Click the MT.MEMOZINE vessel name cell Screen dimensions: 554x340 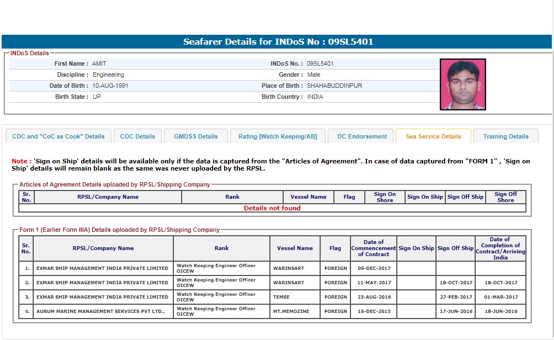tap(291, 311)
